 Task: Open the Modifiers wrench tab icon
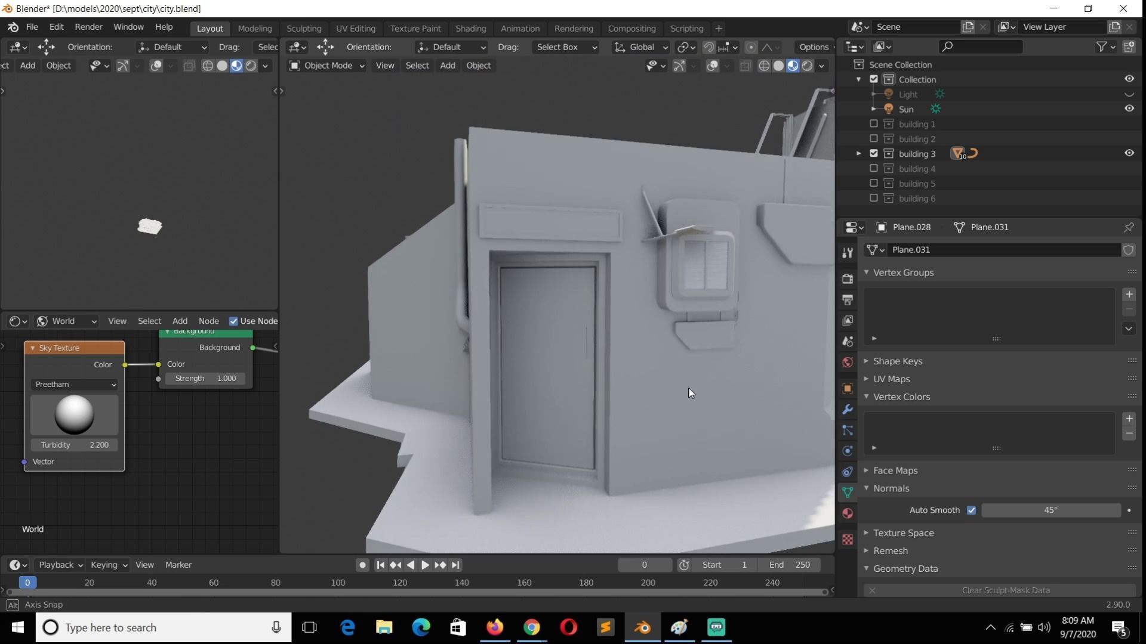pos(848,410)
